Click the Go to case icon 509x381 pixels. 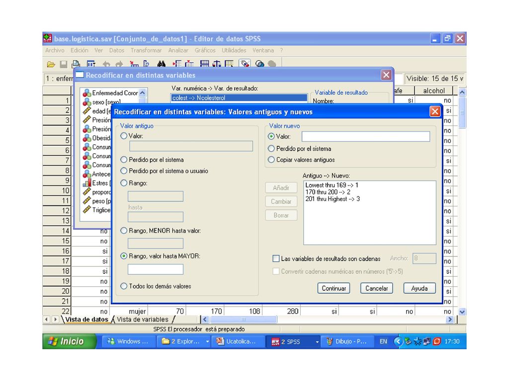point(134,64)
